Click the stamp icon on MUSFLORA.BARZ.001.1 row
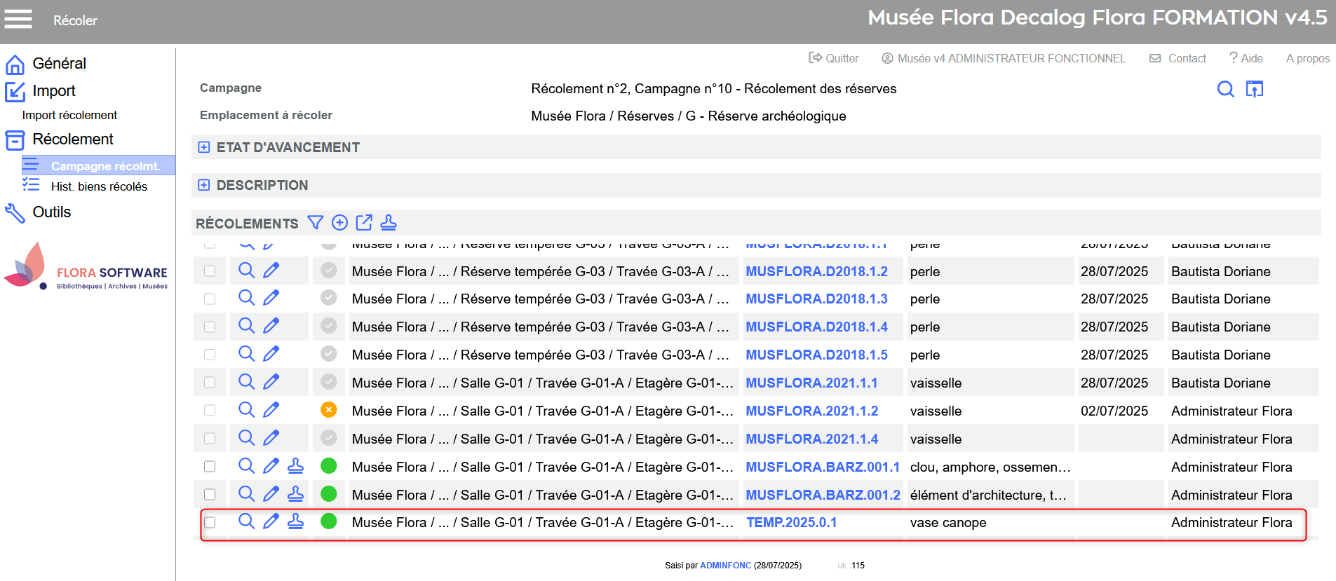The height and width of the screenshot is (581, 1336). coord(296,466)
